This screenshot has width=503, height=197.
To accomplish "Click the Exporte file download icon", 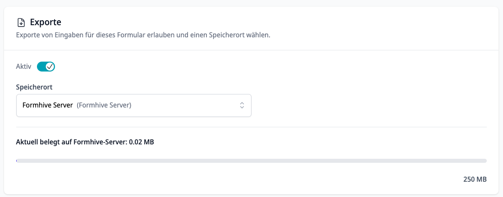I will pyautogui.click(x=21, y=23).
